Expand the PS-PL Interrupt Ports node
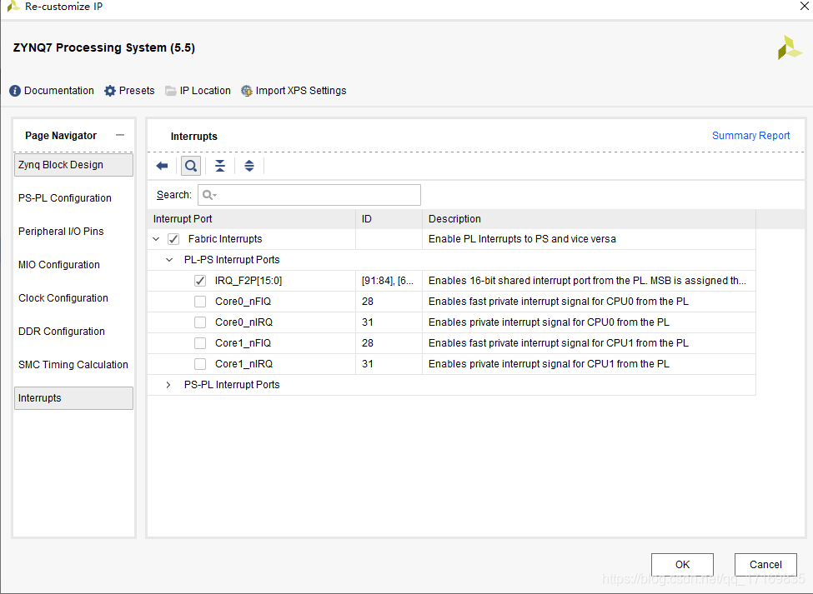The width and height of the screenshot is (813, 594). (x=168, y=385)
